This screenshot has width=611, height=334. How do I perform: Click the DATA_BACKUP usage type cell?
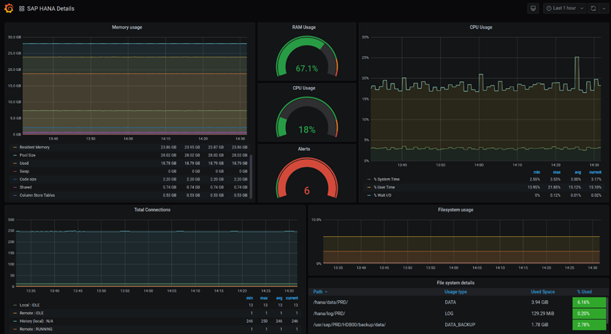(460, 325)
